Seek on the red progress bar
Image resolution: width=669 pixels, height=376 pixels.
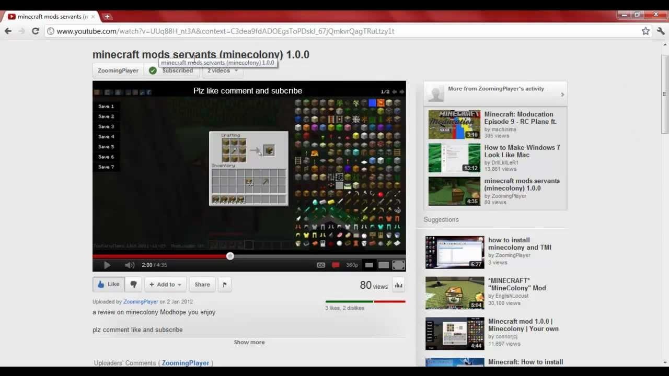161,256
